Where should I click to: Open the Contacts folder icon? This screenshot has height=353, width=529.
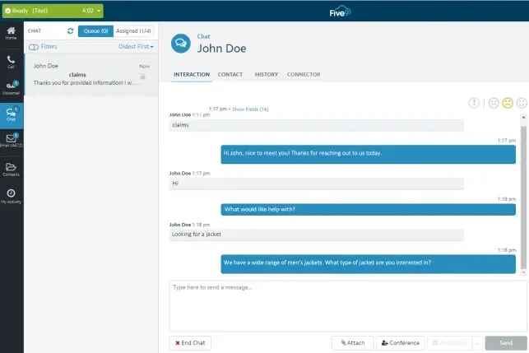click(x=11, y=168)
